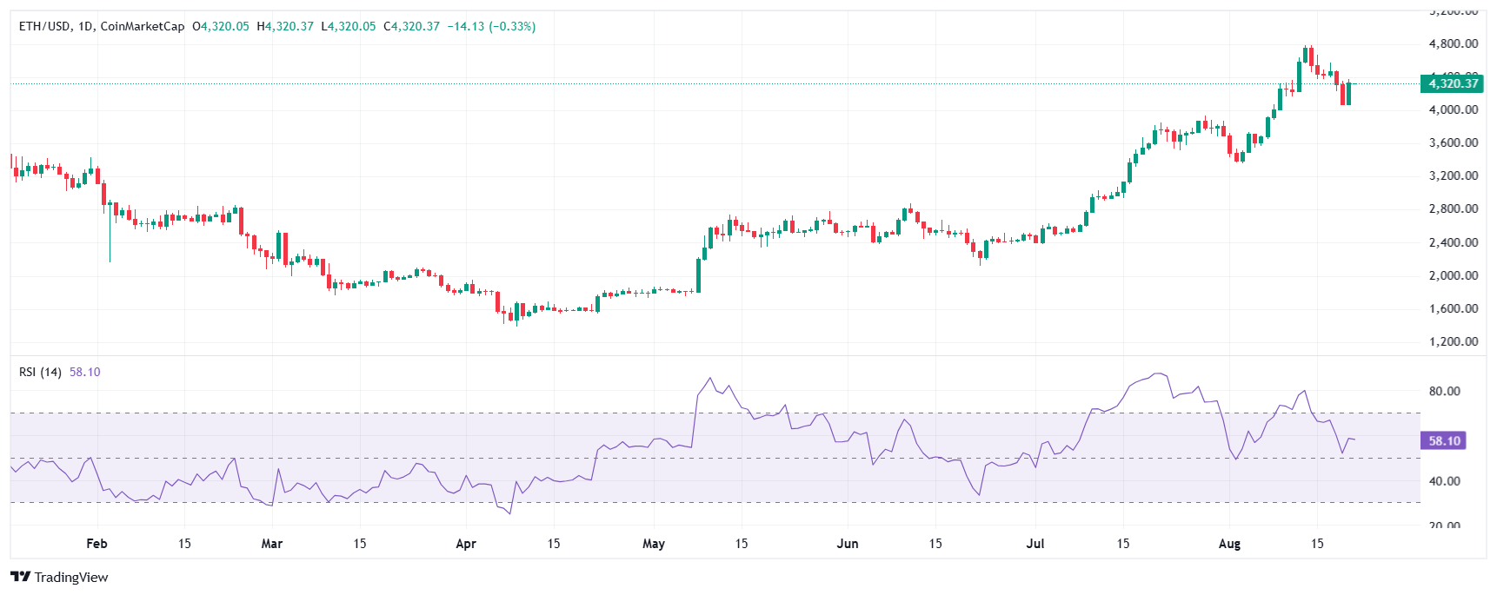Click the Aug time axis label
Viewport: 1497px width, 595px height.
[x=1229, y=544]
